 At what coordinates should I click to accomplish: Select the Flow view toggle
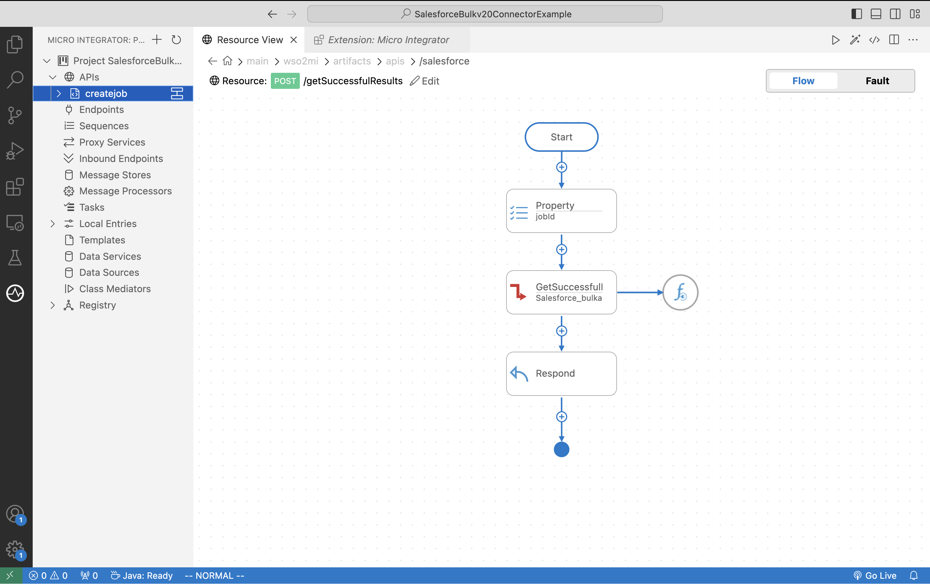coord(803,81)
